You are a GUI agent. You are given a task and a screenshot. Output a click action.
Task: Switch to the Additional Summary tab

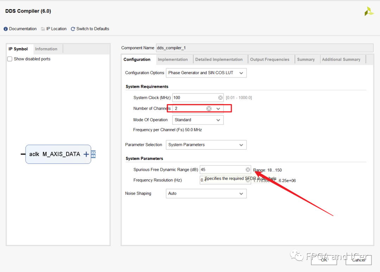point(341,59)
